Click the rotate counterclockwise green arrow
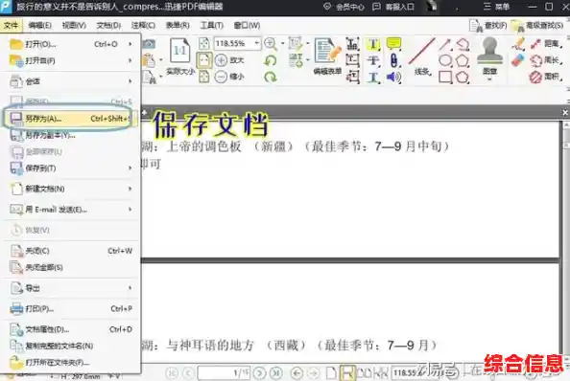Screen dimensions: 570x381 click(270, 60)
